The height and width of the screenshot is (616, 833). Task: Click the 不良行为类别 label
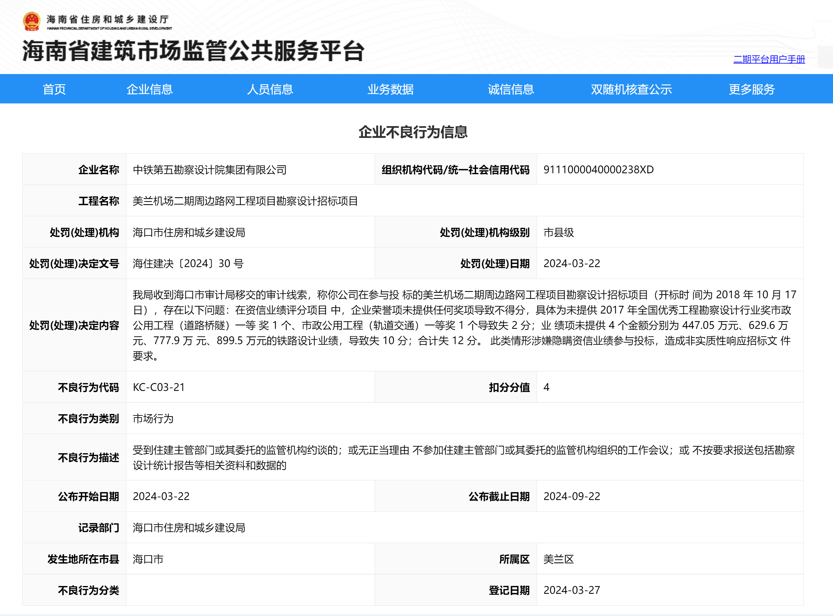coord(88,418)
